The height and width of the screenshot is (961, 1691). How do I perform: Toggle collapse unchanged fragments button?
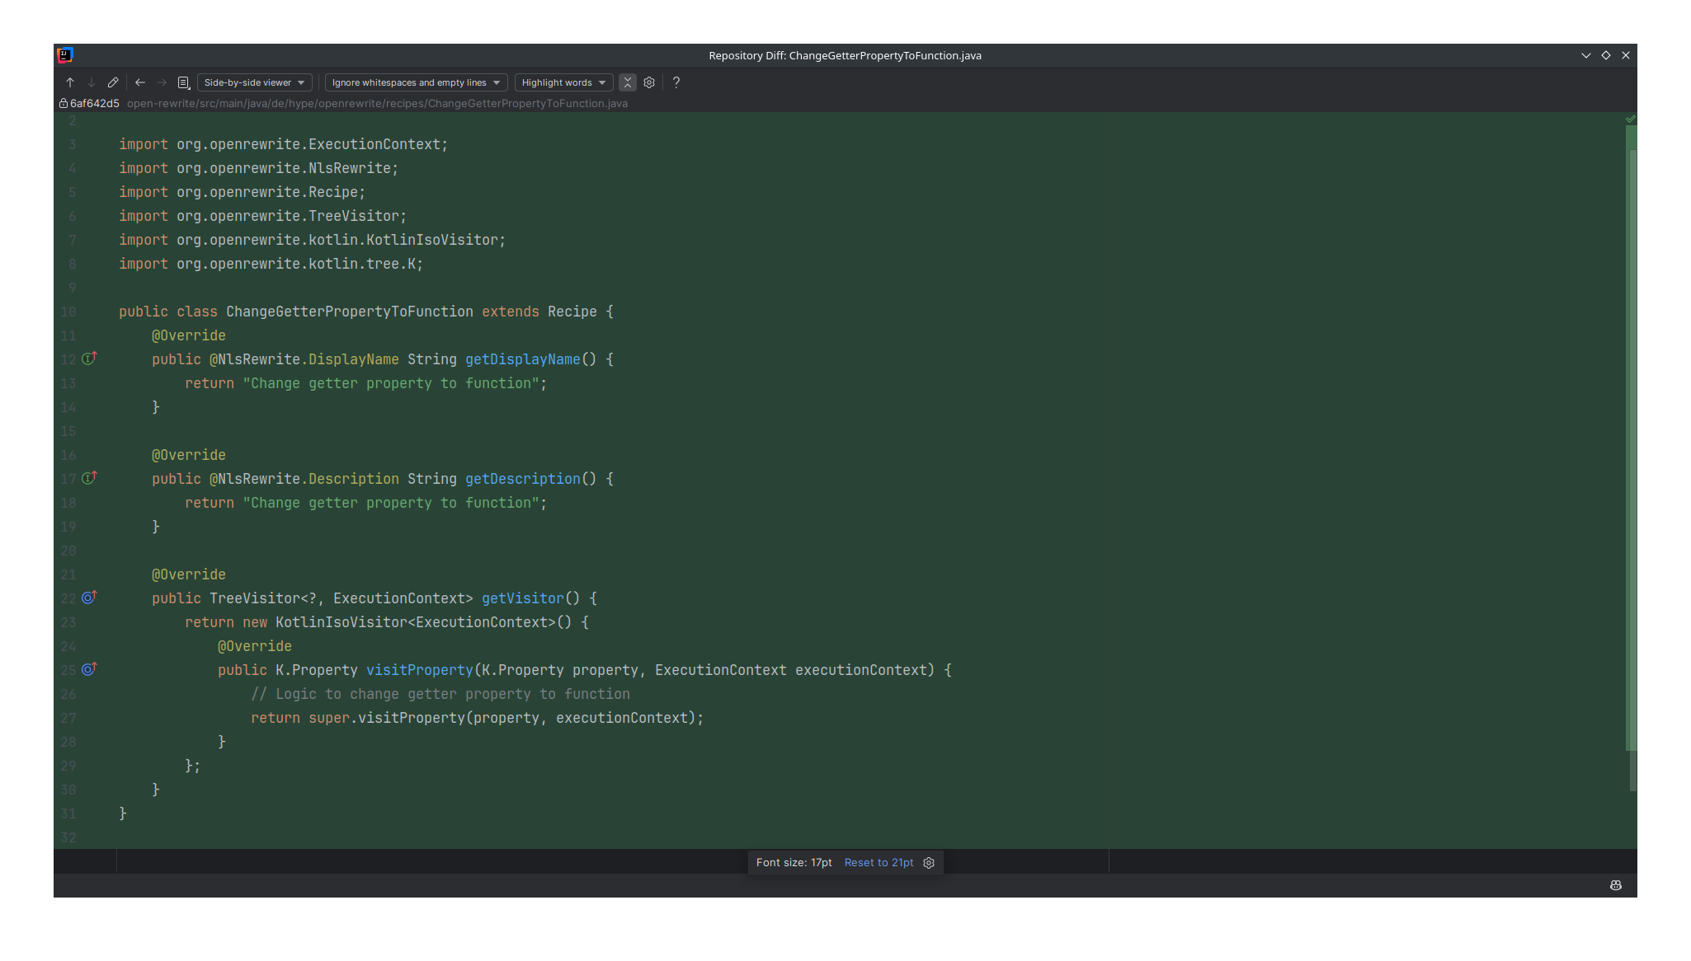[628, 82]
